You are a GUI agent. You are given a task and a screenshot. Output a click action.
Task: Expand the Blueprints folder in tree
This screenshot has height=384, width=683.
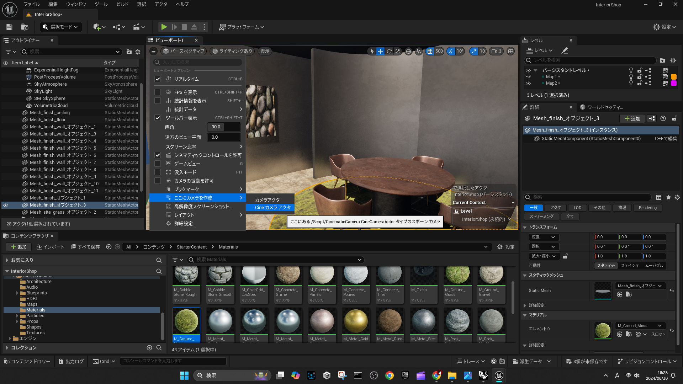point(17,293)
